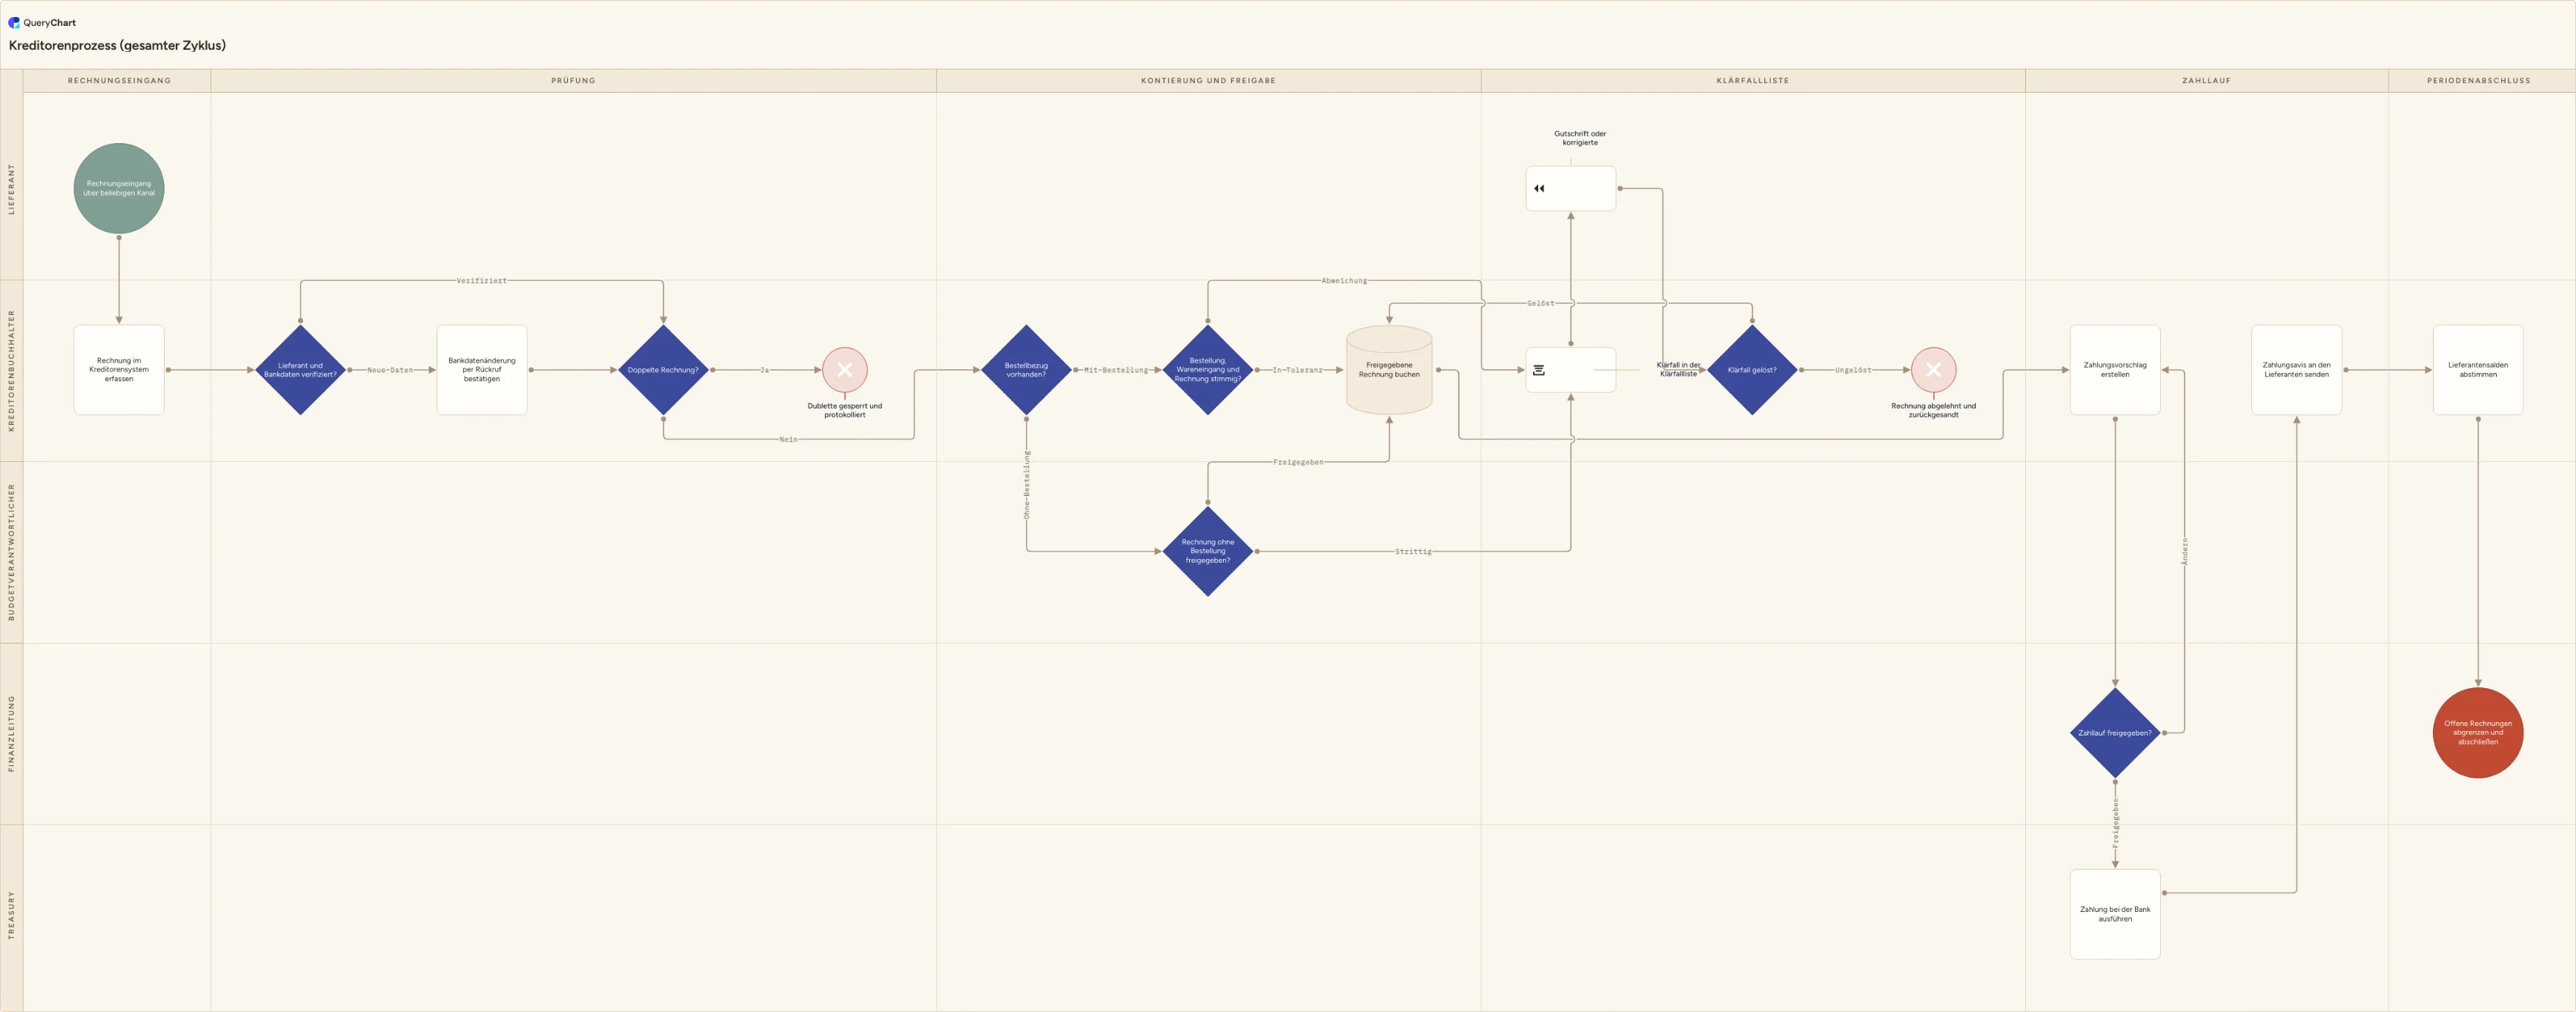Click the 'Strittig' edge label

[1413, 552]
